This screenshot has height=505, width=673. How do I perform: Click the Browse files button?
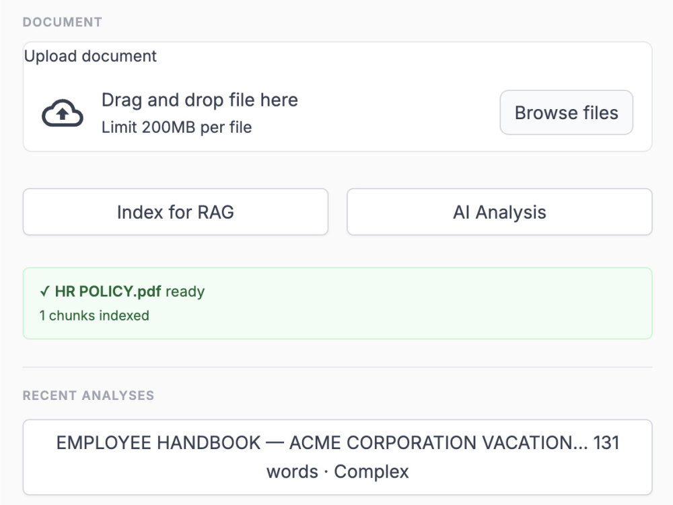pos(566,112)
